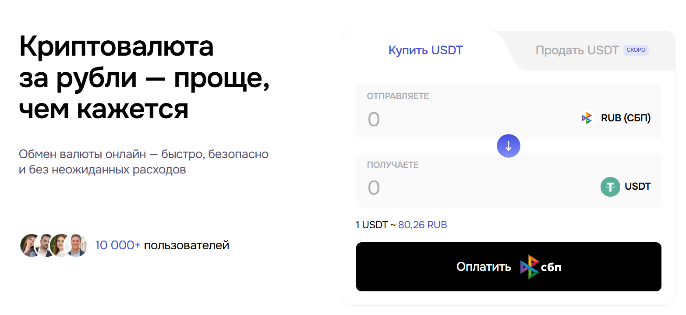Open the RUB (СБП) currency selector
686x315 pixels.
tap(614, 118)
